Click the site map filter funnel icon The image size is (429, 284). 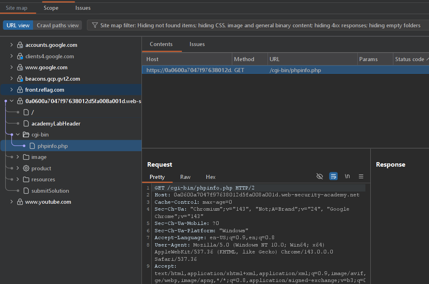(95, 25)
